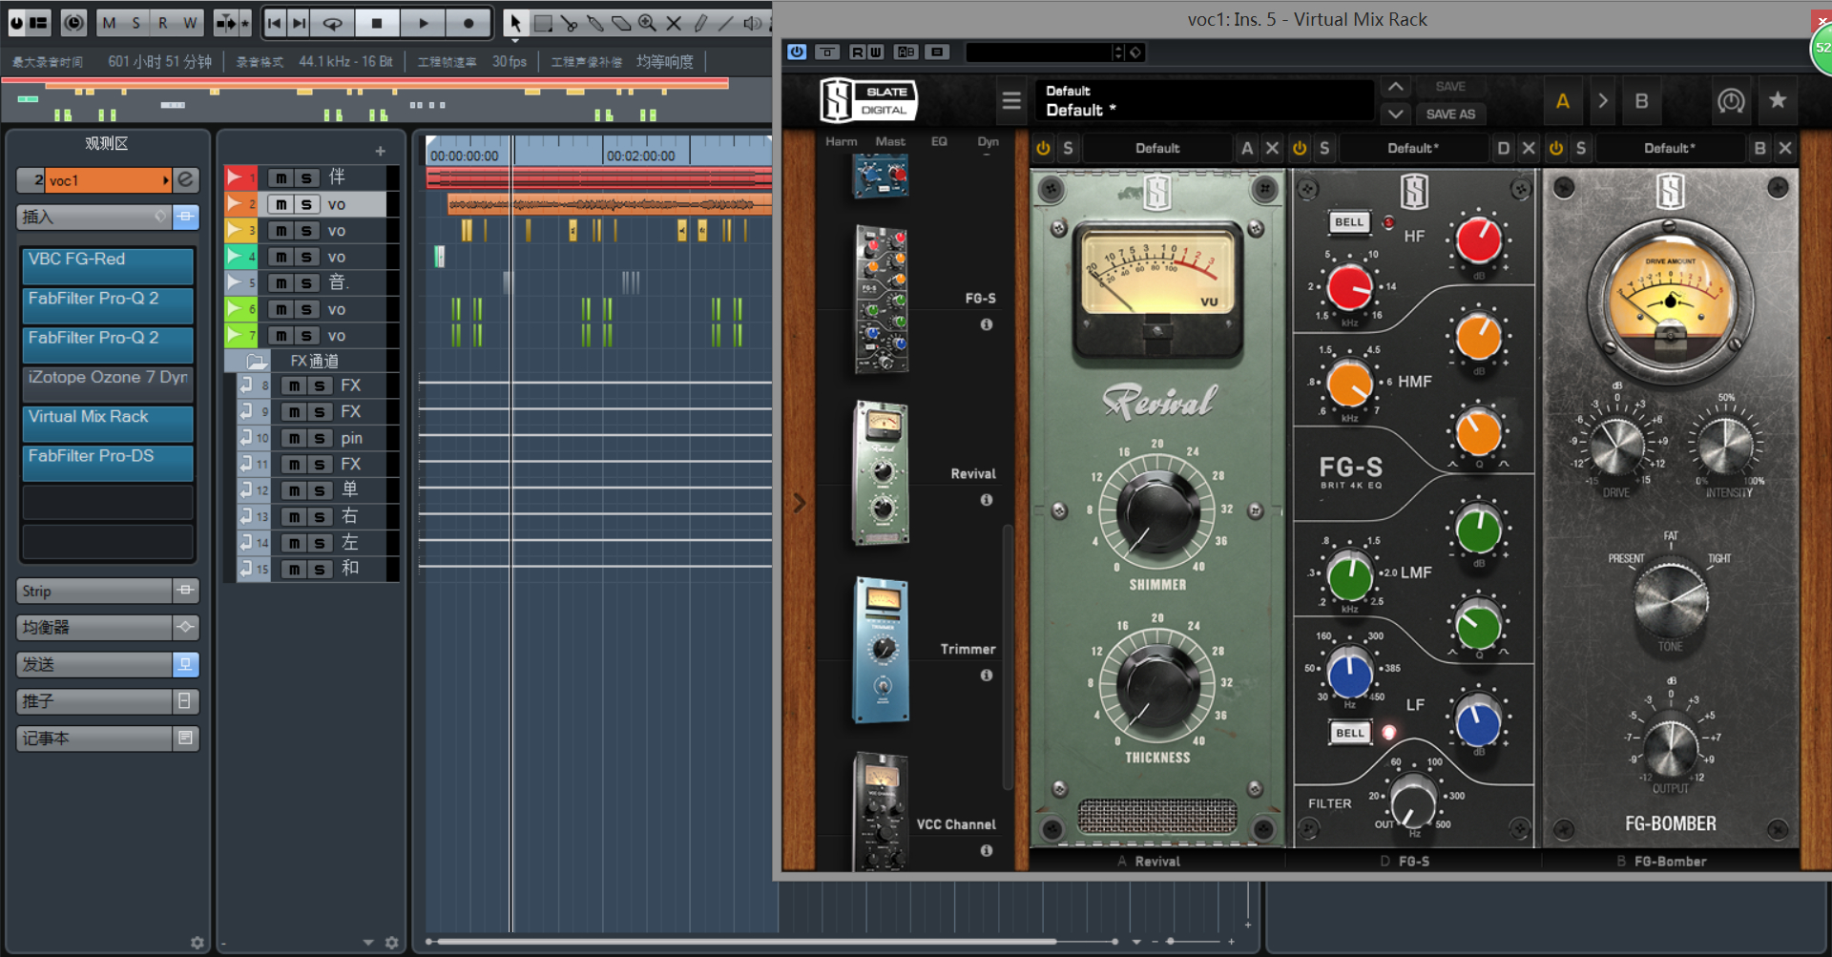Viewport: 1832px width, 957px height.
Task: Select the Mute X tool
Action: pos(674,23)
